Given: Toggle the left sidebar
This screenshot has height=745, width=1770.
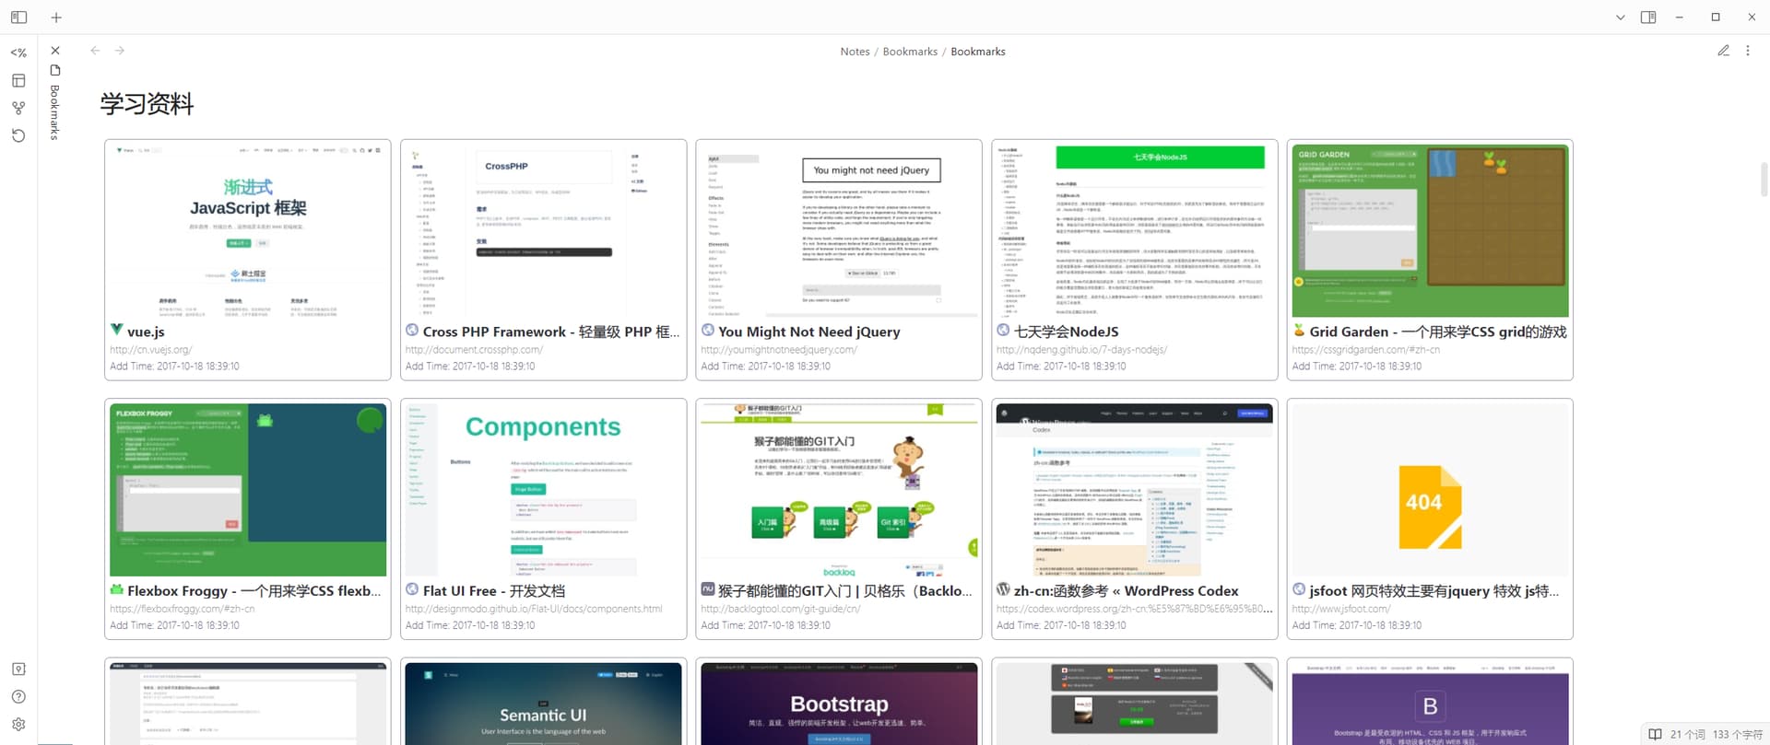Looking at the screenshot, I should tap(18, 17).
